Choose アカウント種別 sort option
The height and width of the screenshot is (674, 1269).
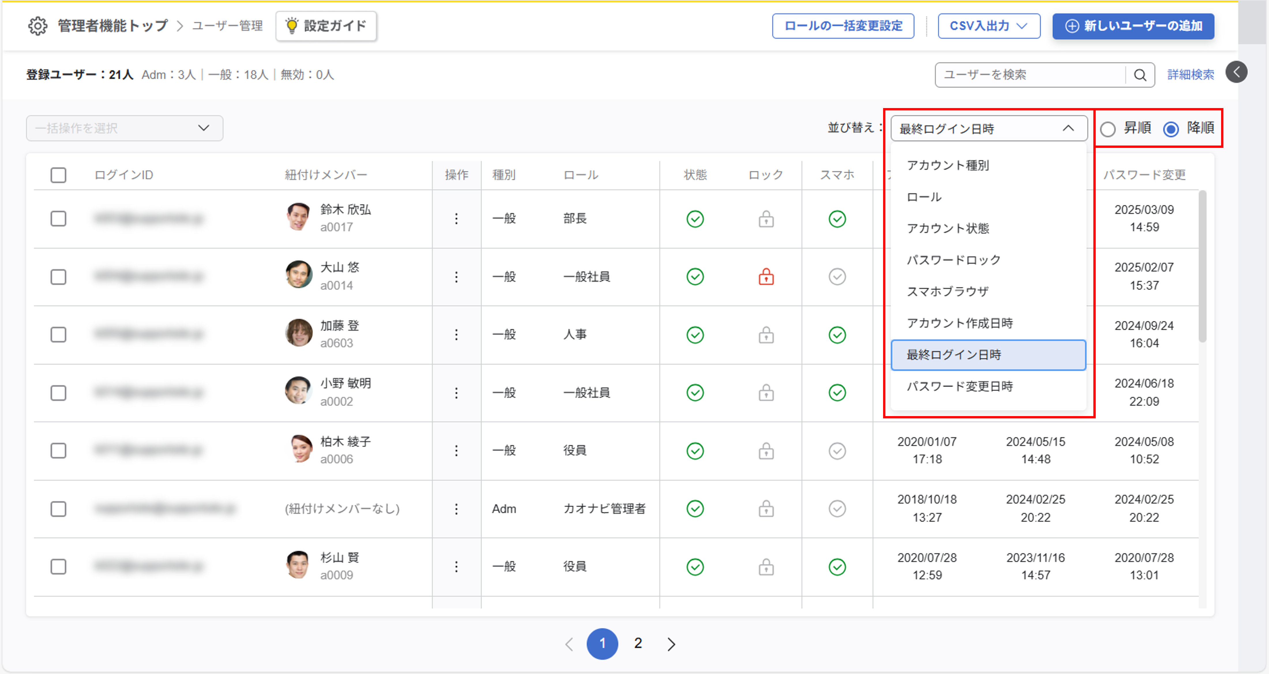[988, 165]
